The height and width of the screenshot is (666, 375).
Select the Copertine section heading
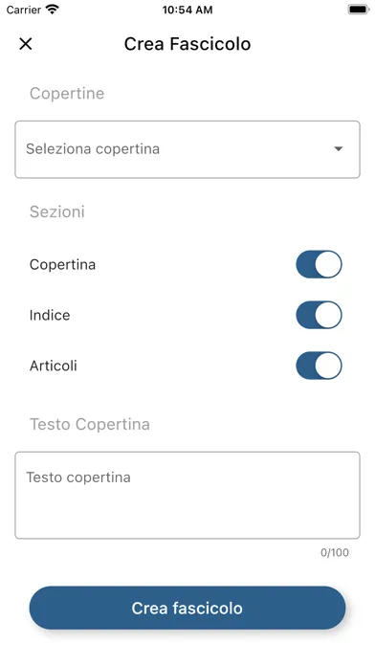[67, 94]
